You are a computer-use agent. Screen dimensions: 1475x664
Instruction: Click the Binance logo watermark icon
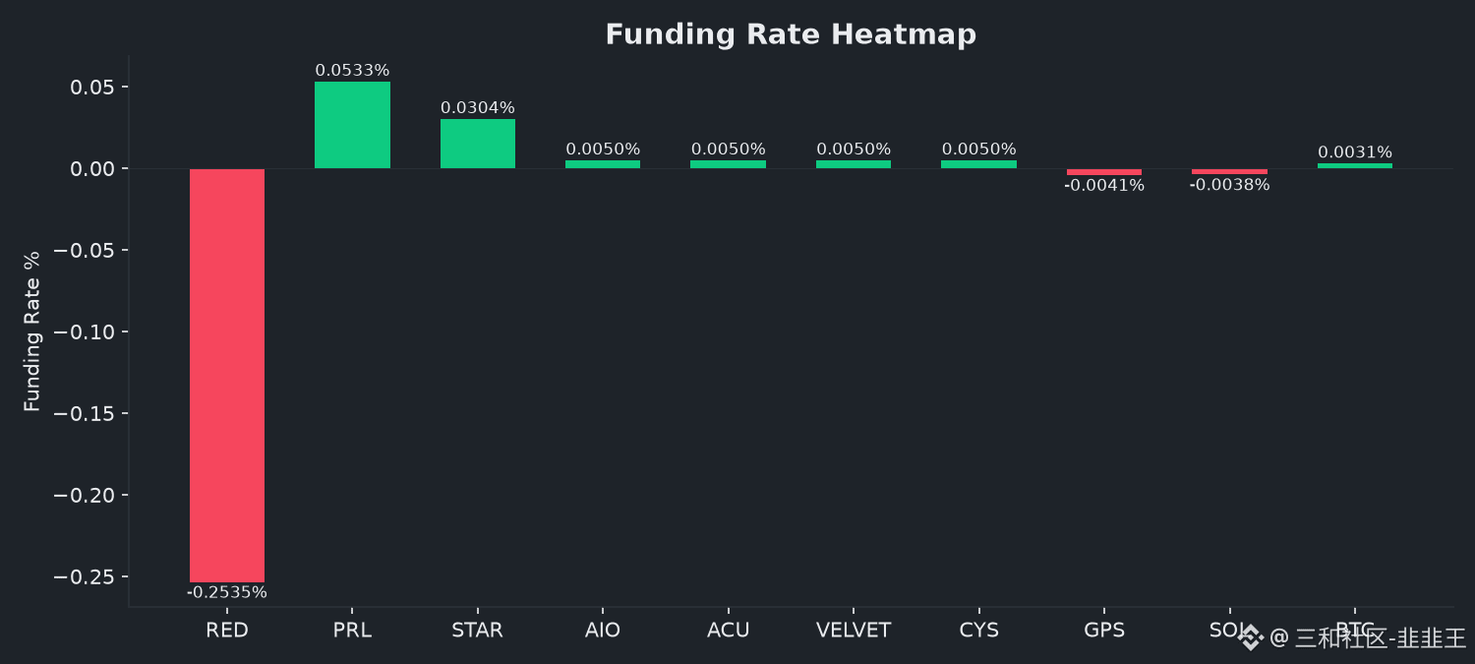1251,638
